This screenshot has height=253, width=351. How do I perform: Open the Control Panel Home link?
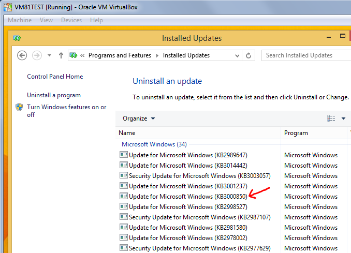tap(55, 77)
